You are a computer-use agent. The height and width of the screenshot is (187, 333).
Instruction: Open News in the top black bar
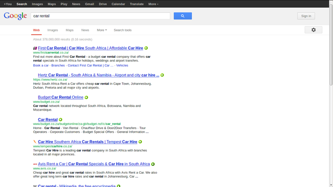[x=76, y=4]
